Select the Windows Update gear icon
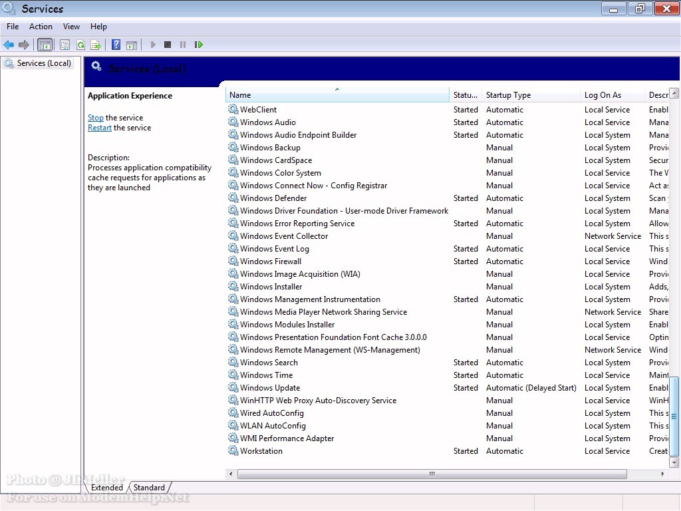The image size is (681, 511). 233,387
